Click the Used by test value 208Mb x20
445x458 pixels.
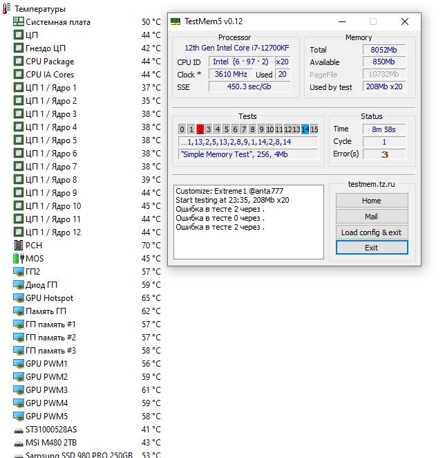pos(384,86)
